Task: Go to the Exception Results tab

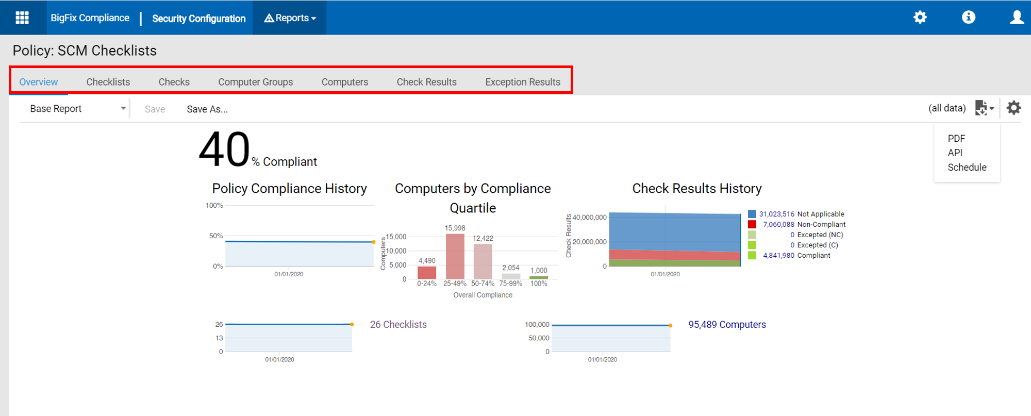Action: click(522, 82)
